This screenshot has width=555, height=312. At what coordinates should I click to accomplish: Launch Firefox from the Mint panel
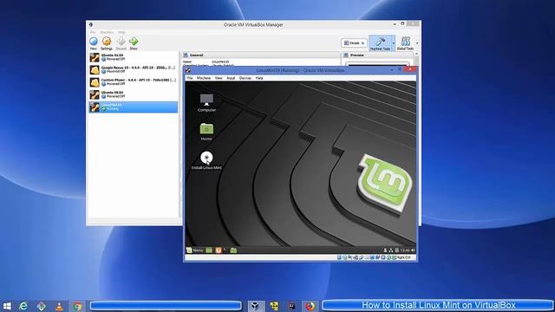coord(218,250)
